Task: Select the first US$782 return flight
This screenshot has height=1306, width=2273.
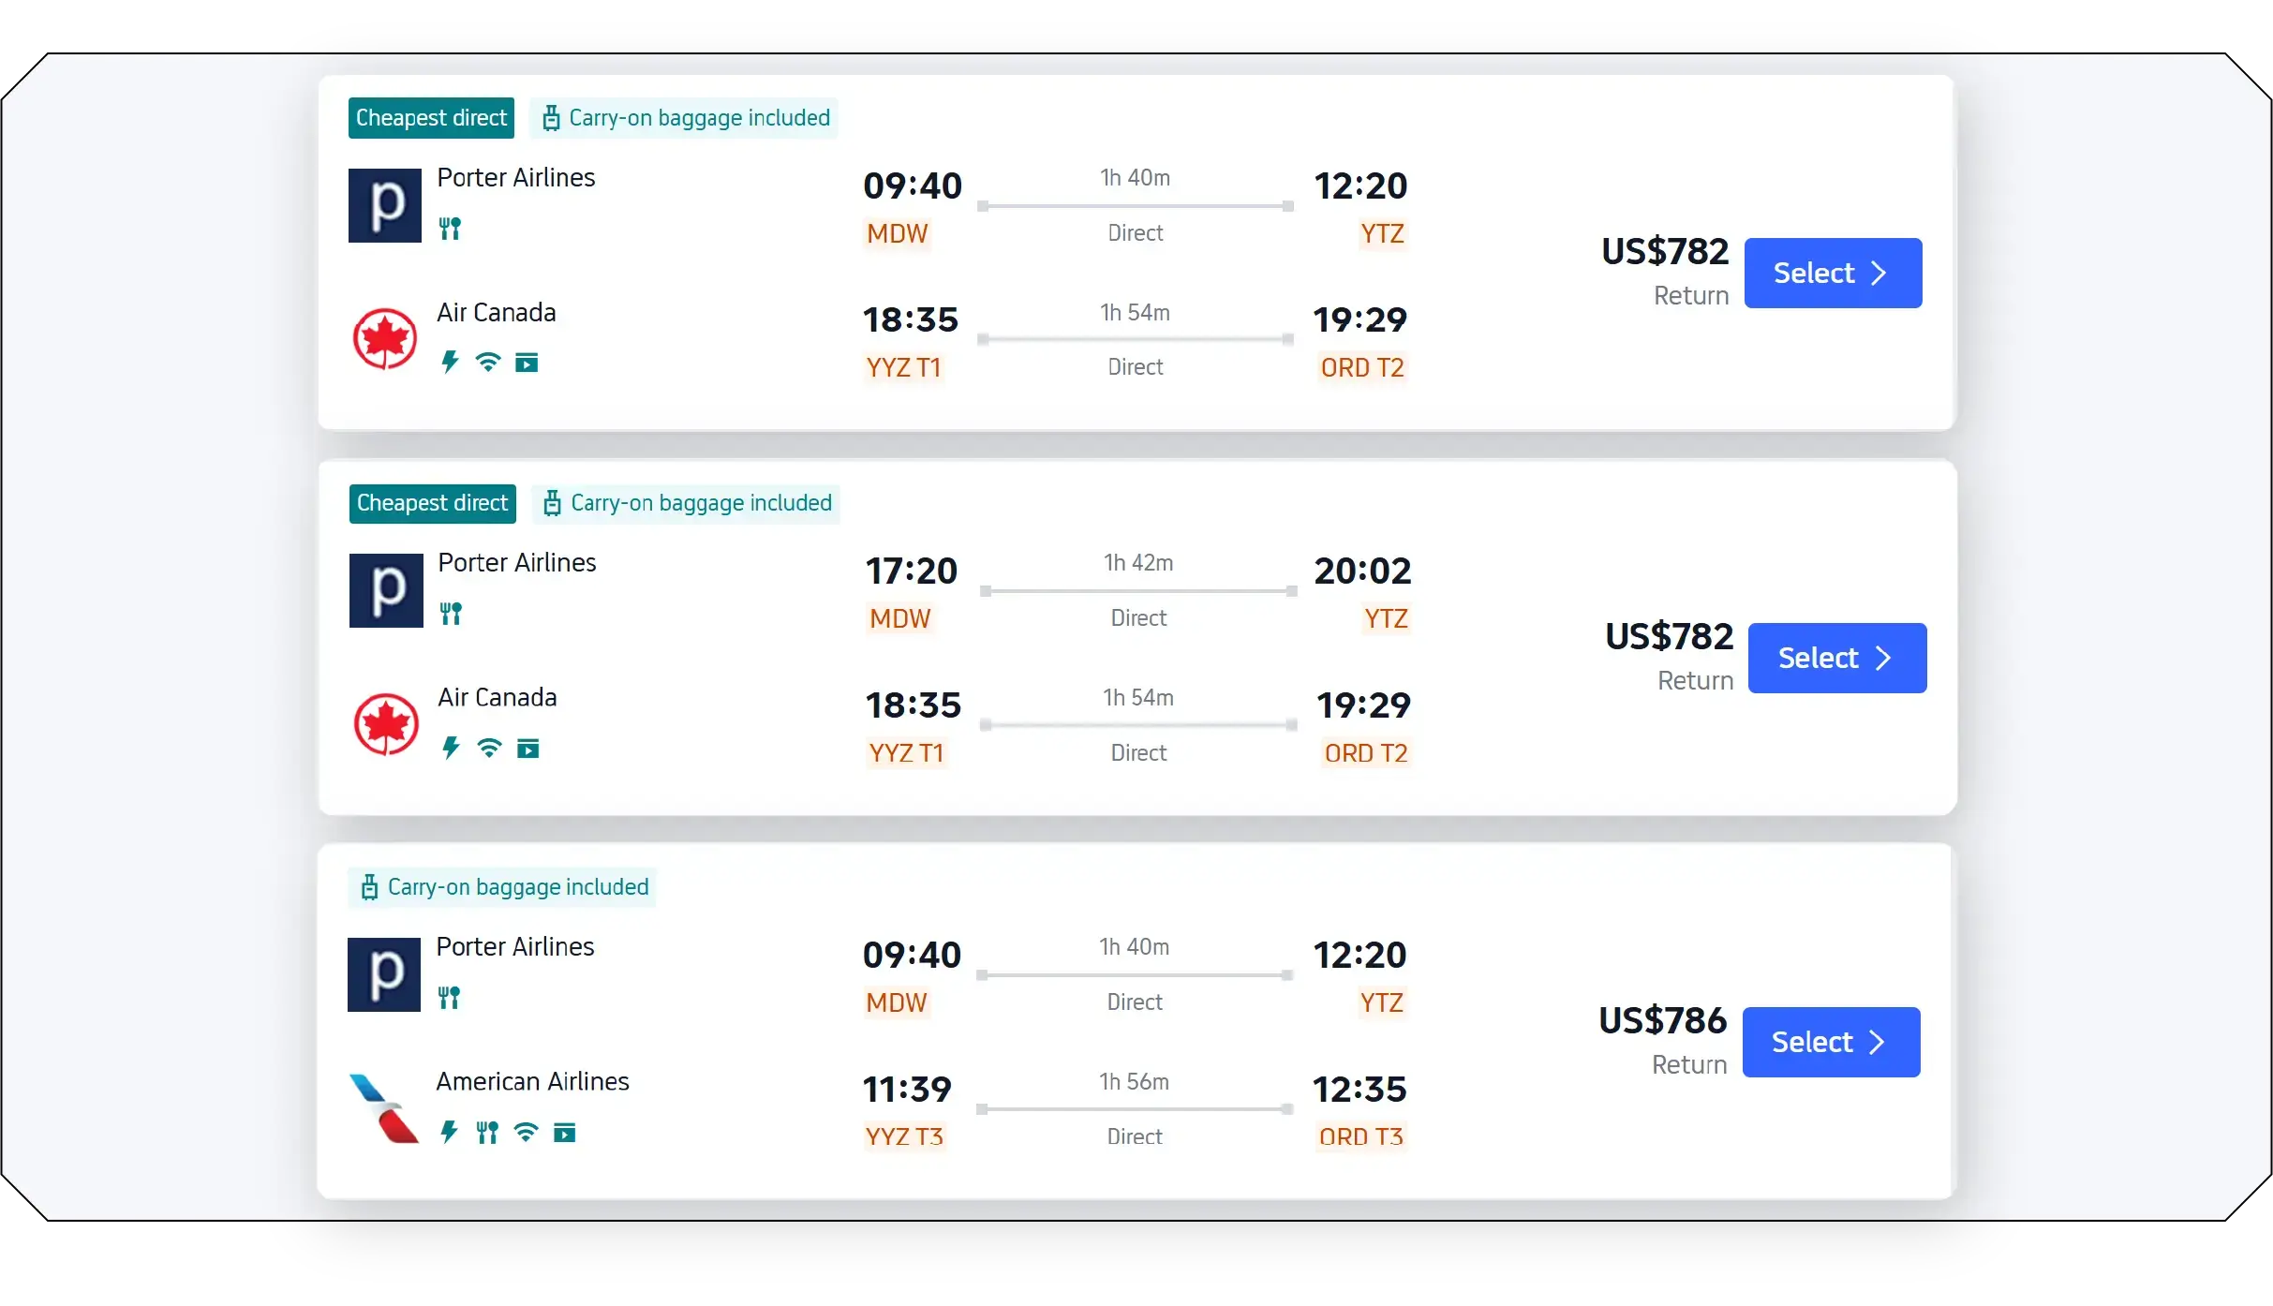Action: tap(1833, 273)
